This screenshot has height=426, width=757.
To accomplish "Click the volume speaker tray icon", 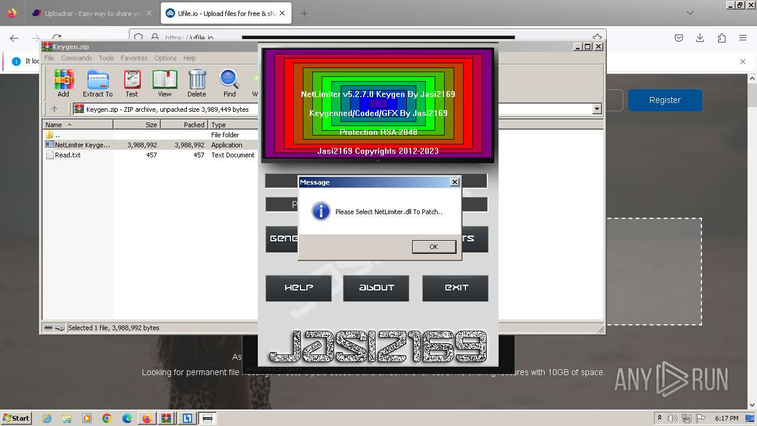I will pyautogui.click(x=672, y=418).
